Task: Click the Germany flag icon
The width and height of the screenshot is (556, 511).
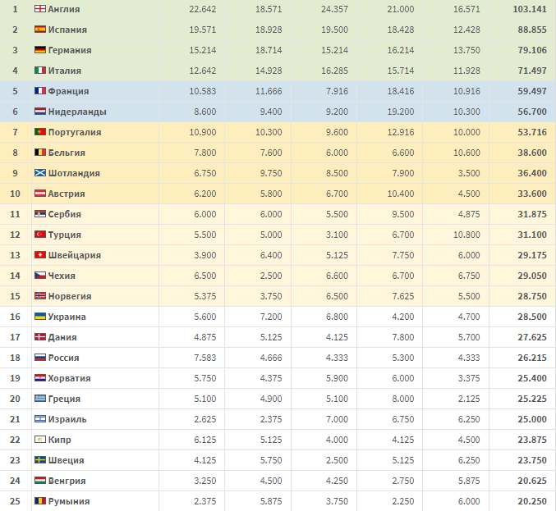Action: [40, 50]
